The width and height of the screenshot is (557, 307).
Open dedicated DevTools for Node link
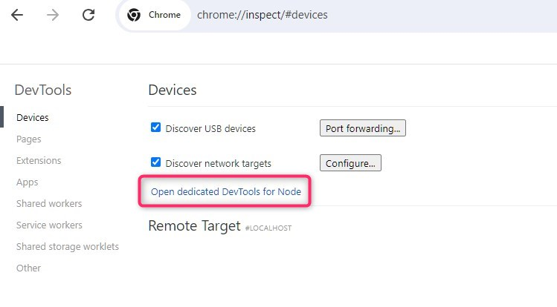click(x=226, y=191)
